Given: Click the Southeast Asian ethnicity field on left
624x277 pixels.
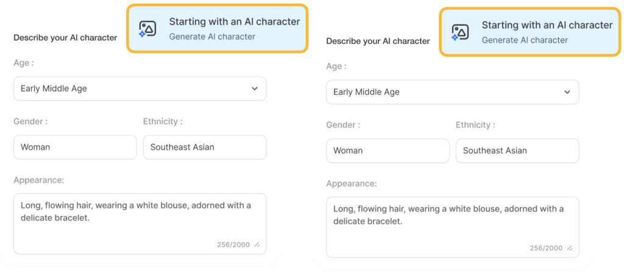Looking at the screenshot, I should tap(205, 147).
